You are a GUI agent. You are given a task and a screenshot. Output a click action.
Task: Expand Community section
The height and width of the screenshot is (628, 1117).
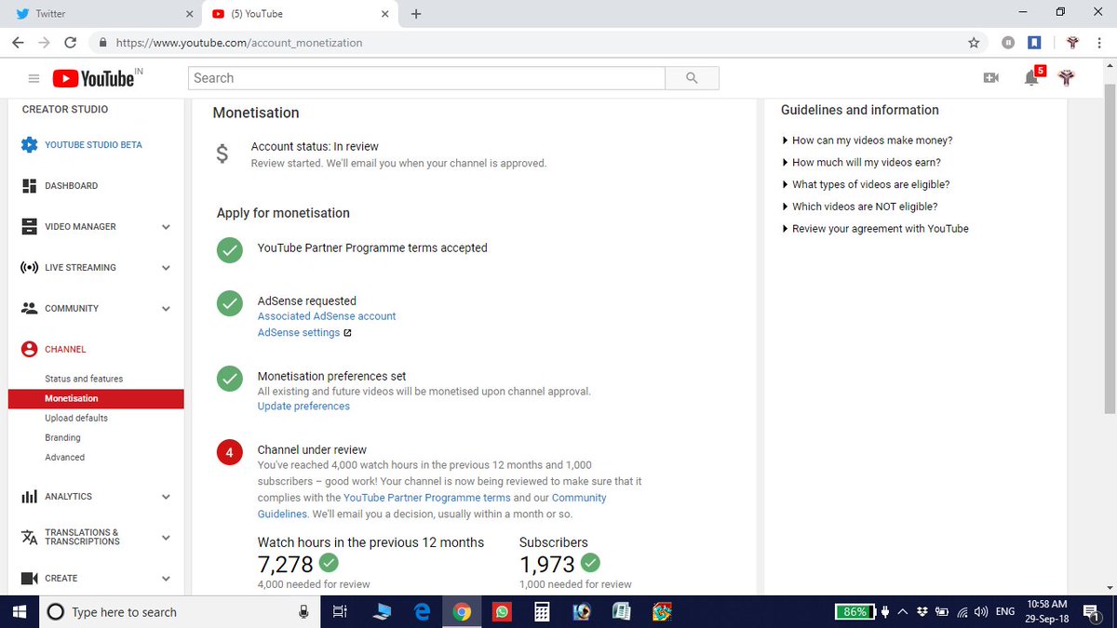pyautogui.click(x=166, y=309)
